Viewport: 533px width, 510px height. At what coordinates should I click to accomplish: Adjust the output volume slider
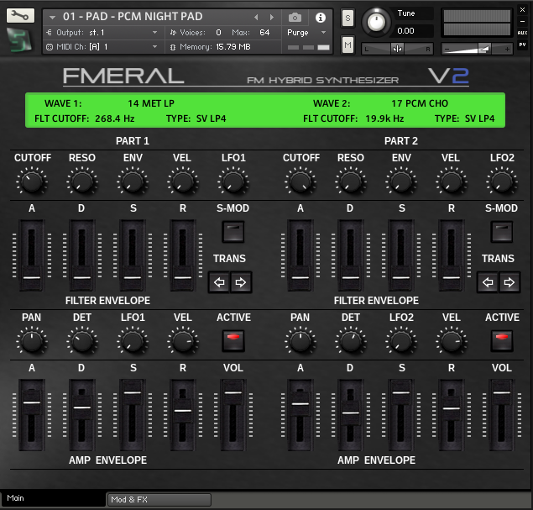[477, 49]
